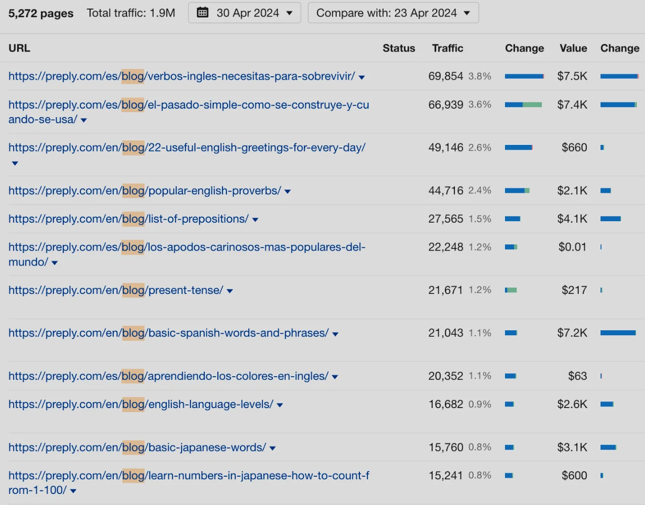Viewport: 645px width, 505px height.
Task: Expand the basic-spanish-words-and-phrases row arrow
Action: pyautogui.click(x=335, y=333)
